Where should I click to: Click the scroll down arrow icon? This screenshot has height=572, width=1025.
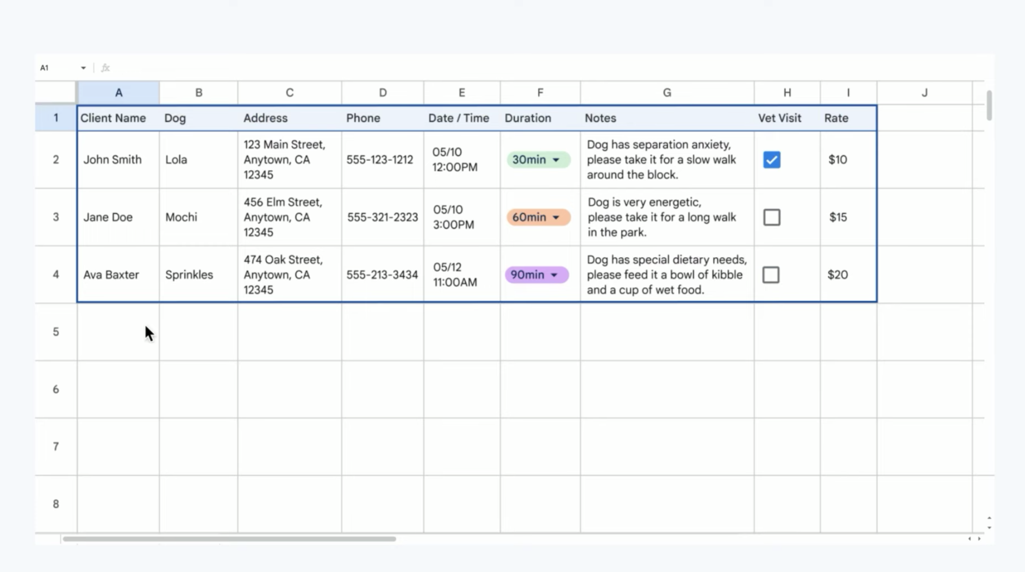pos(989,527)
